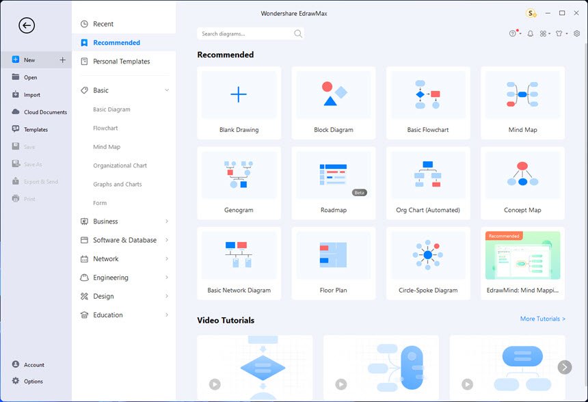Expand the Design category arrow
The image size is (588, 402).
point(167,296)
